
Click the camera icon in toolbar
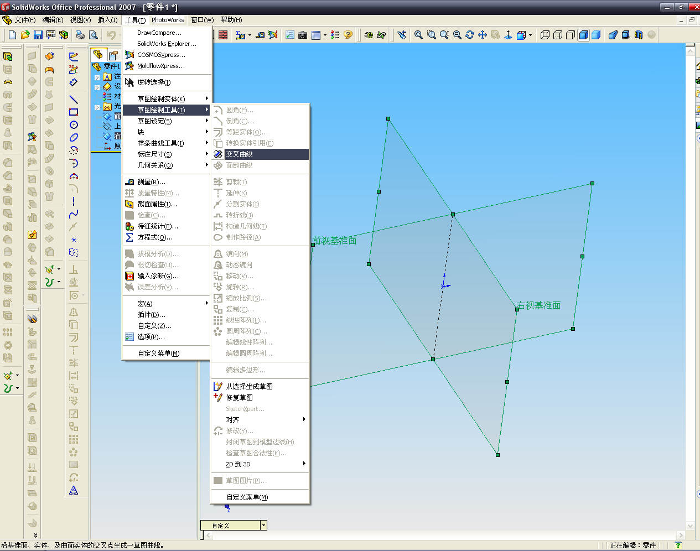pyautogui.click(x=303, y=35)
